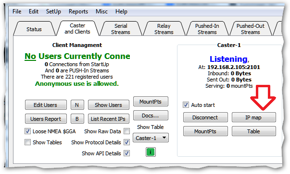Open the Misc menu

point(101,12)
